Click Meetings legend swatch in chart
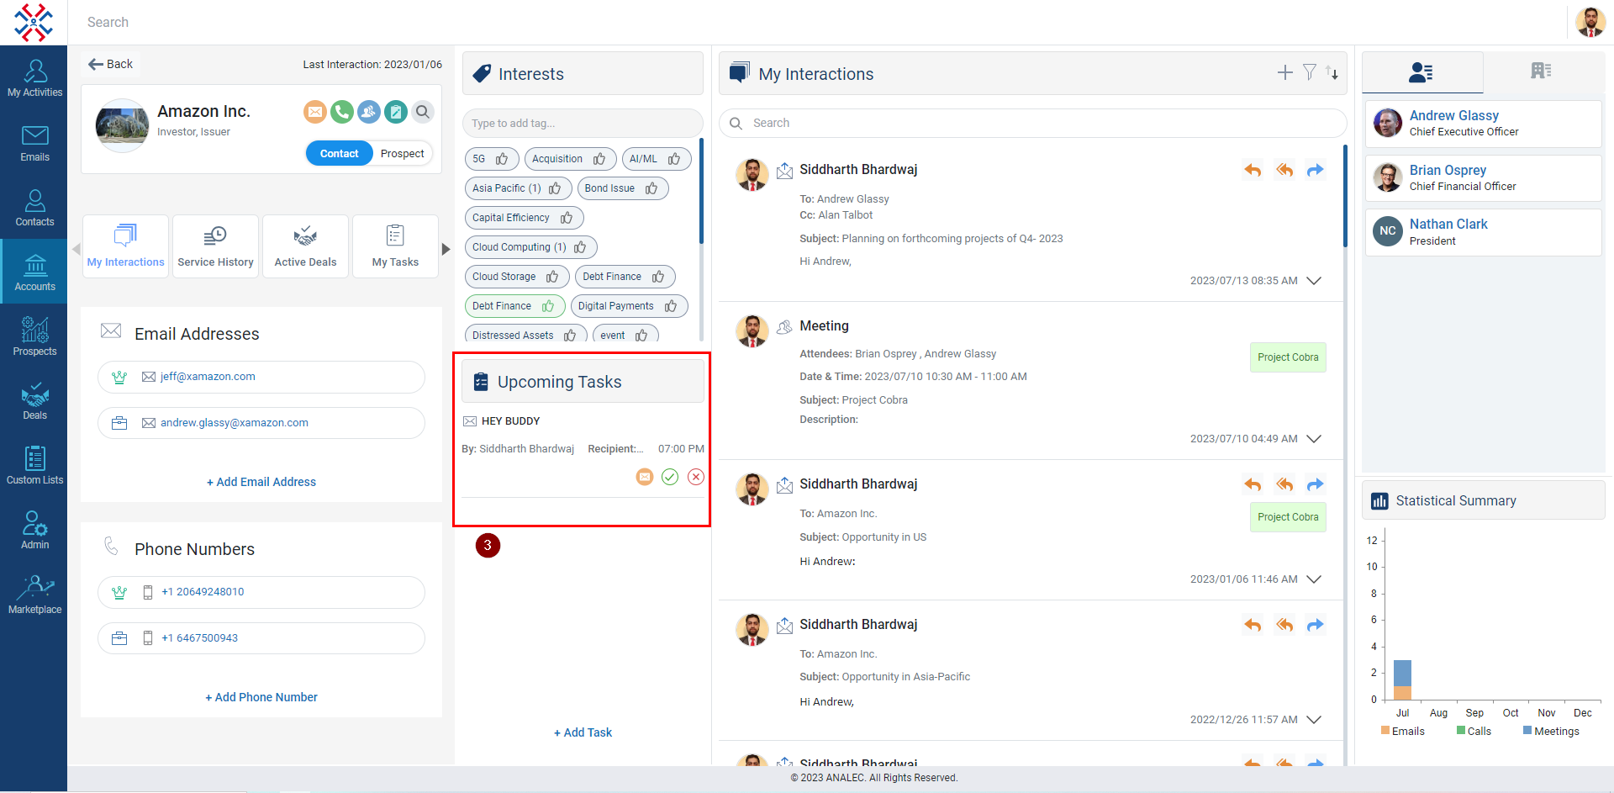This screenshot has width=1614, height=793. (x=1527, y=731)
